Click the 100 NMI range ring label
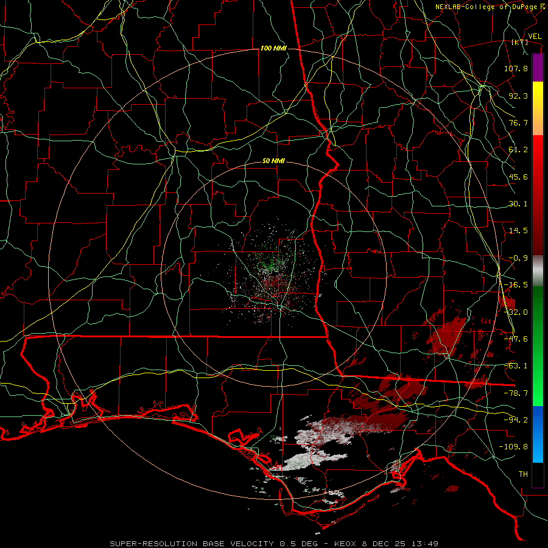548x548 pixels. tap(273, 48)
